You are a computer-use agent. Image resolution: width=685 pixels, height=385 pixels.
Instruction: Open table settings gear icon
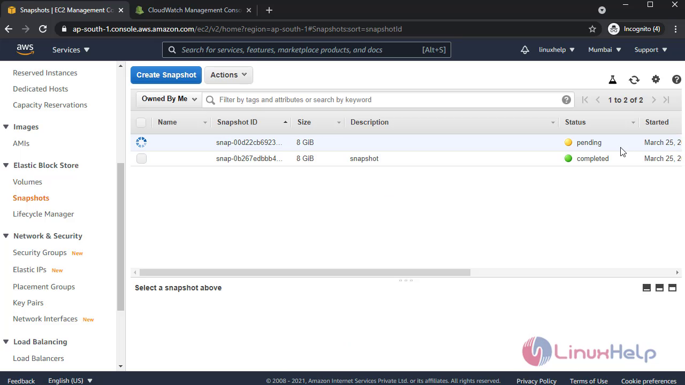[x=656, y=79]
